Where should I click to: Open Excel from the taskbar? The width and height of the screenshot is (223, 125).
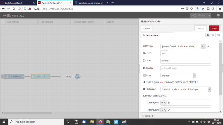pos(108,122)
